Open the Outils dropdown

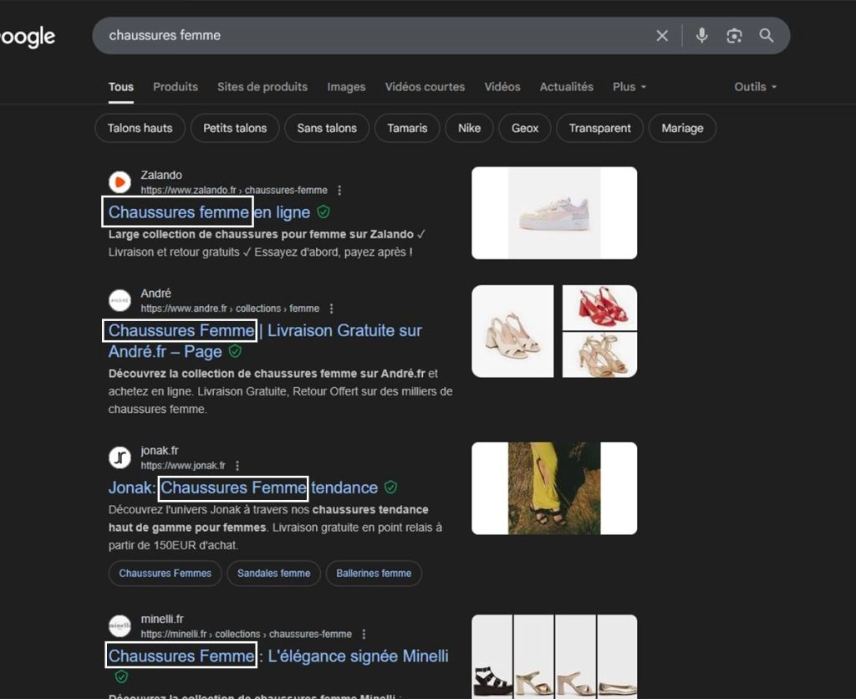click(755, 87)
